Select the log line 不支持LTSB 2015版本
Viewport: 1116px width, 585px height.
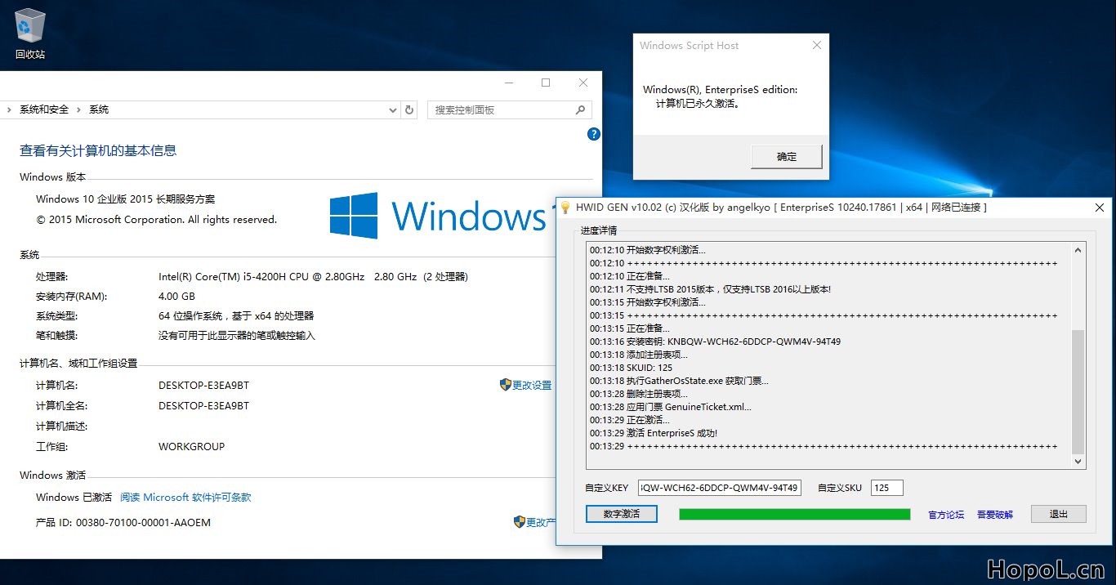(710, 289)
